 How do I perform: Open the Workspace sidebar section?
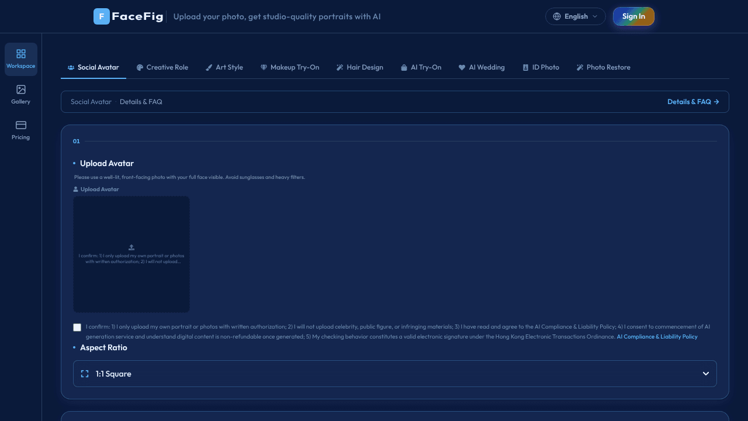click(x=21, y=59)
